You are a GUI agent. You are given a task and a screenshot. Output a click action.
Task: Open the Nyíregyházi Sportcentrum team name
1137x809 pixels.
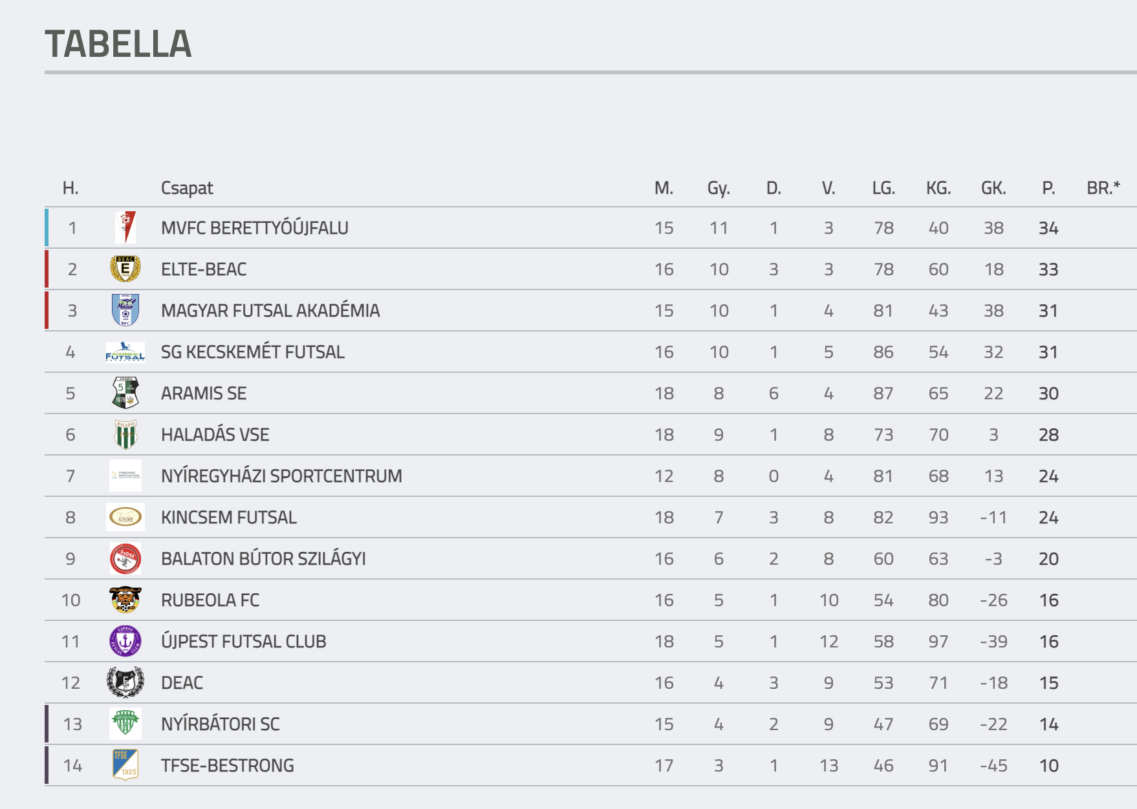pos(281,476)
